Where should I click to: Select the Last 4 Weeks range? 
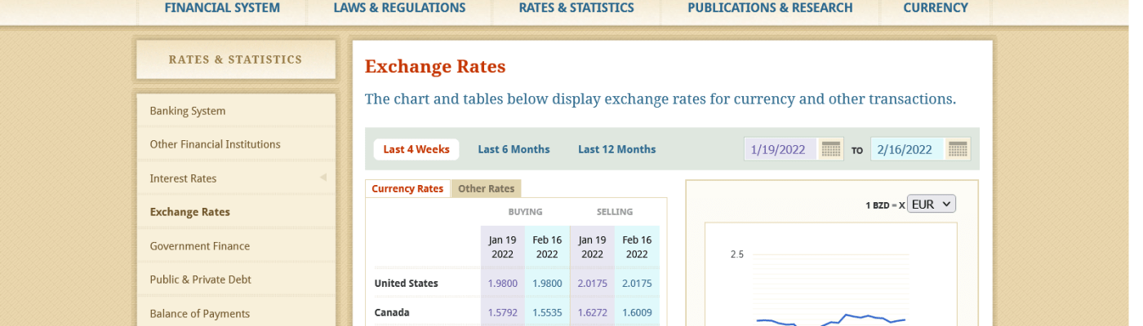(x=416, y=149)
